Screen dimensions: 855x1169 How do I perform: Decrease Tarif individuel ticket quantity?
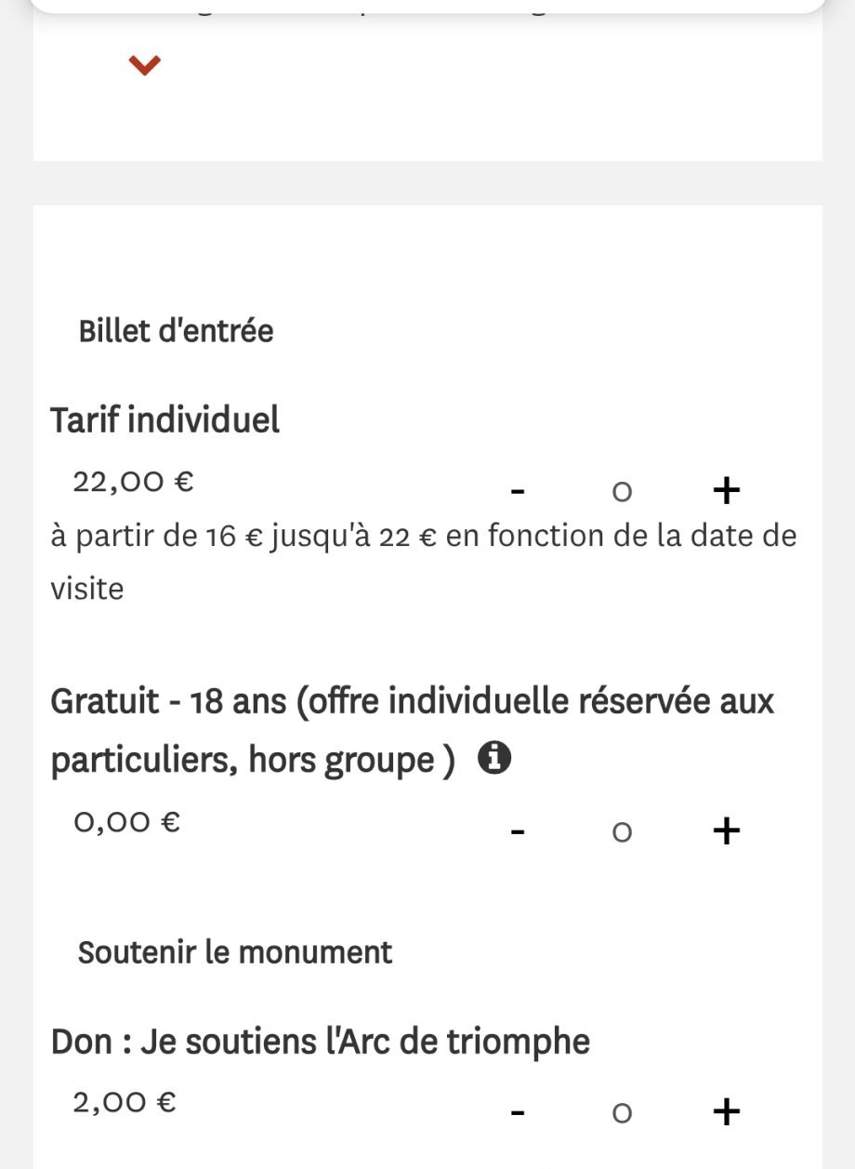click(519, 490)
